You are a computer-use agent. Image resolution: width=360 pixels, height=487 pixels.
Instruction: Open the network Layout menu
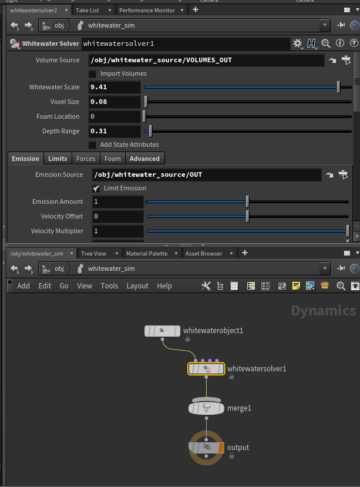[x=137, y=286]
